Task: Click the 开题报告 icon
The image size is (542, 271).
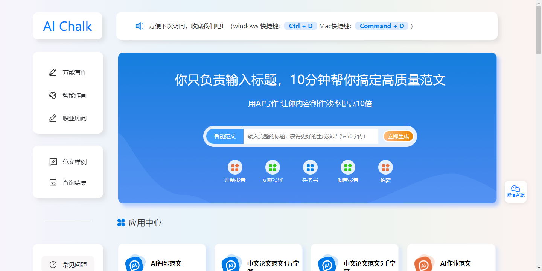Action: pos(235,167)
